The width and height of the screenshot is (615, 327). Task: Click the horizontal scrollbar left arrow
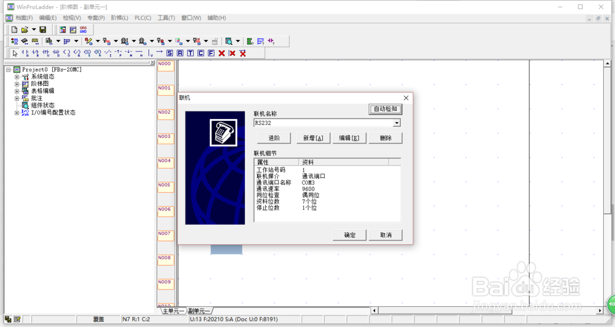(374, 310)
